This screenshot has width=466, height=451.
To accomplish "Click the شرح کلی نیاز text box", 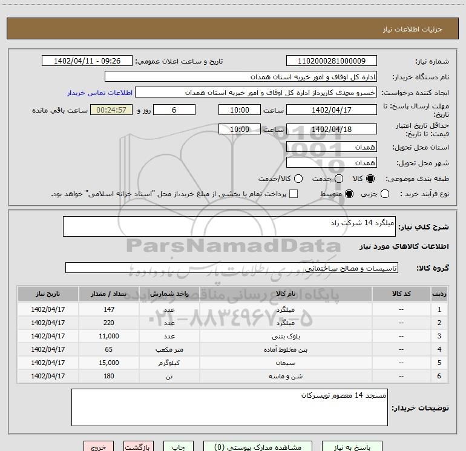I will click(x=229, y=226).
